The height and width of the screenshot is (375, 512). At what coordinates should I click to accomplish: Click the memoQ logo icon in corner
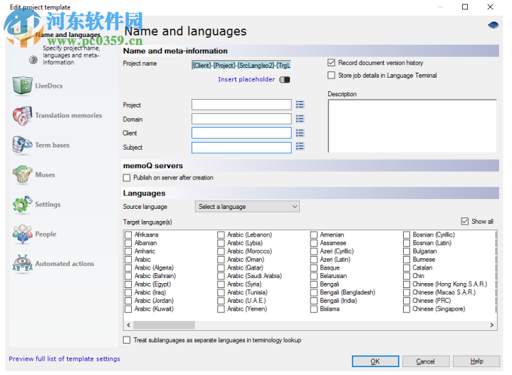(493, 25)
